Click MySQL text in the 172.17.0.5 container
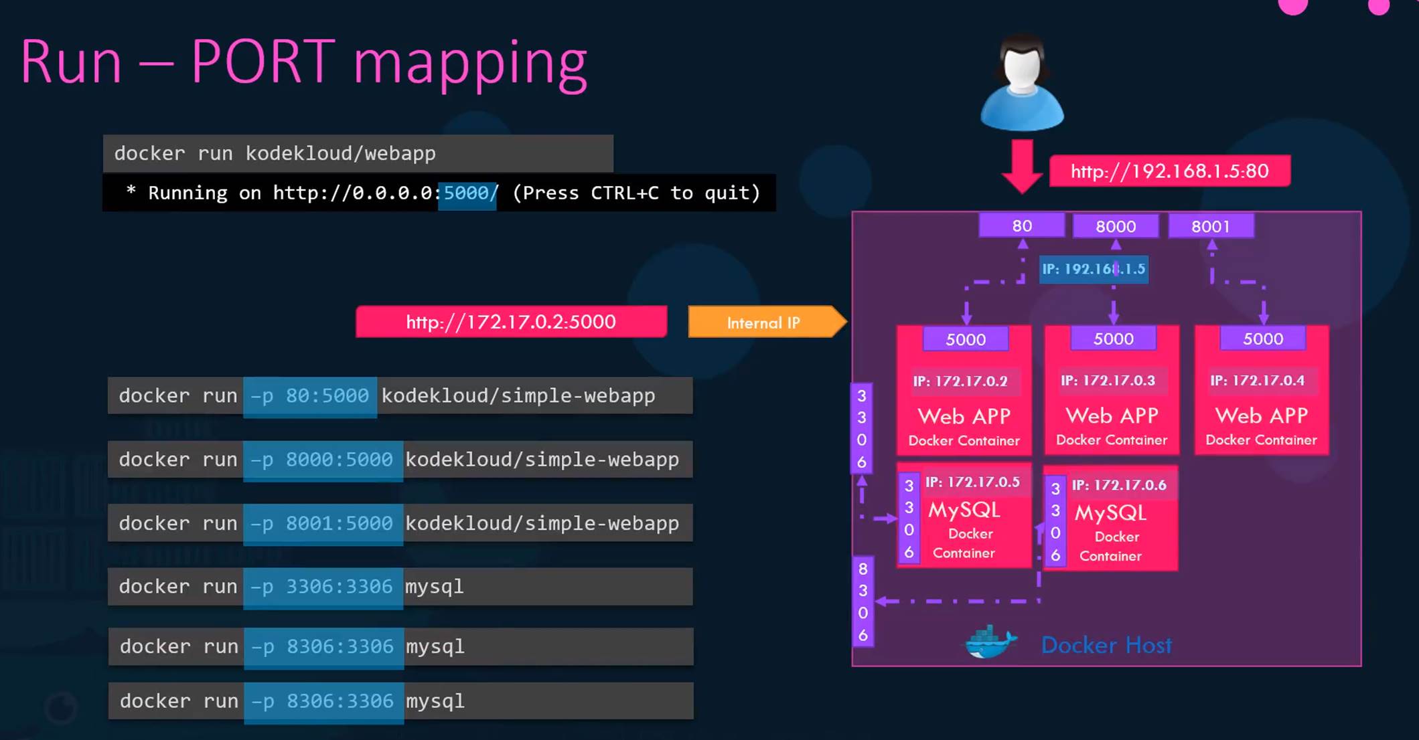The height and width of the screenshot is (740, 1419). click(x=964, y=511)
